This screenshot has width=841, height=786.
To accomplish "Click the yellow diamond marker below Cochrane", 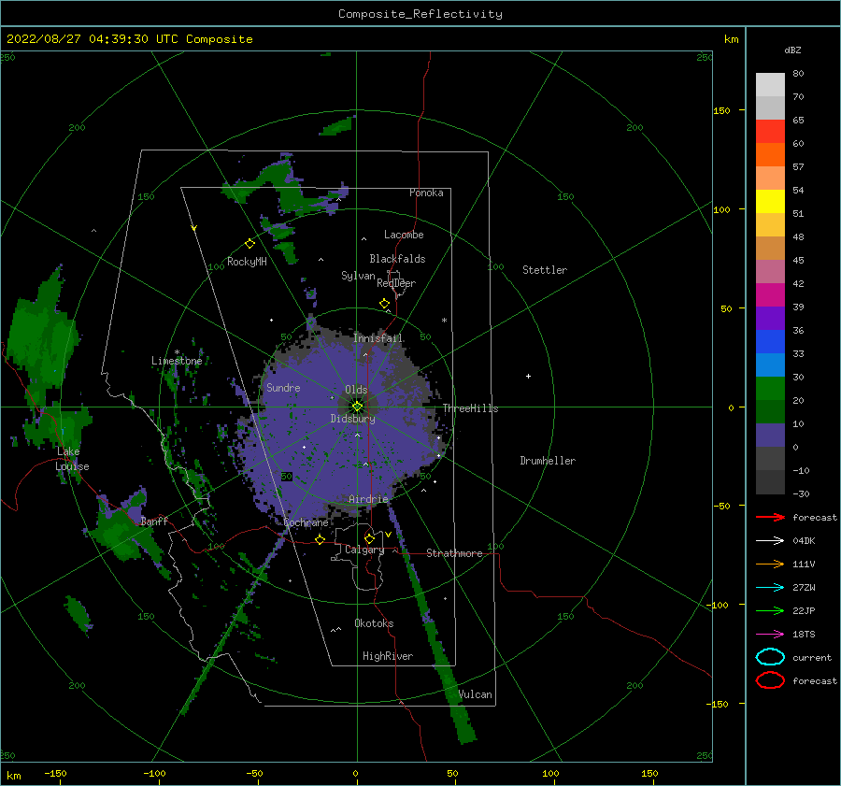I will click(321, 539).
